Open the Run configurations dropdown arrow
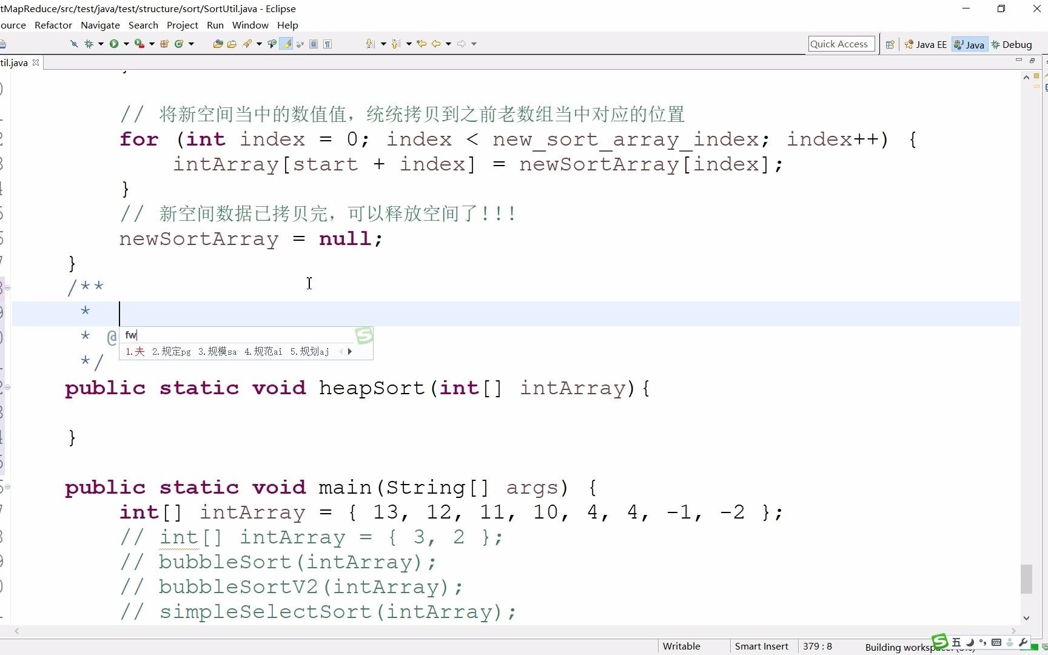 pos(126,43)
